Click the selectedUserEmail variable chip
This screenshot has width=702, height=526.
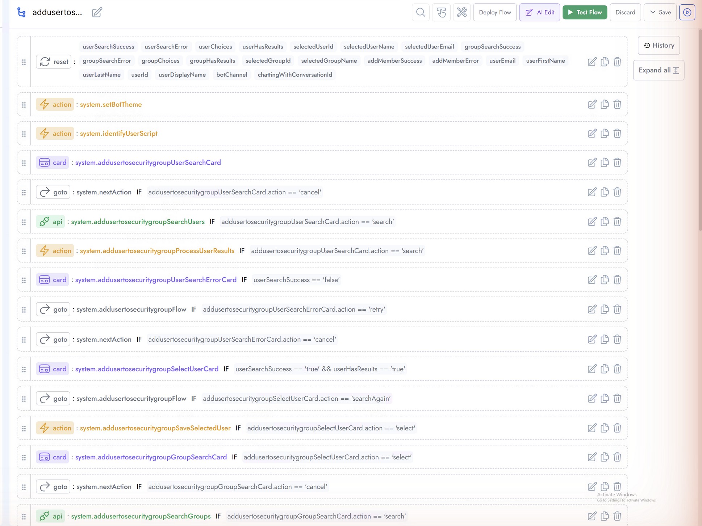click(x=429, y=47)
